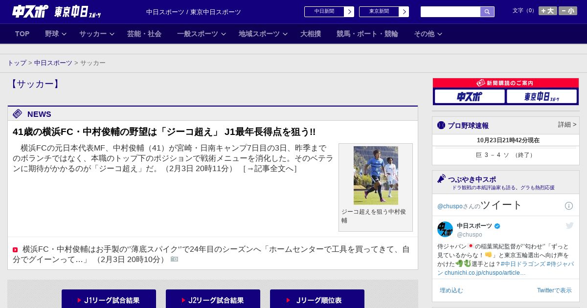Open the 中村俊輔 match photo thumbnail

(x=376, y=176)
